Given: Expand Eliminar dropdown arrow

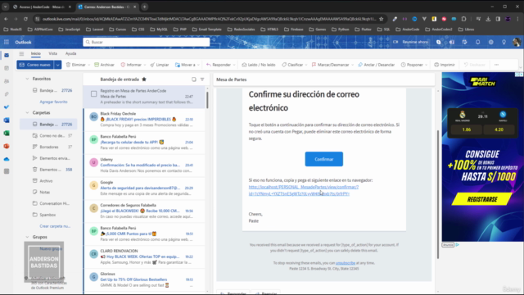Looking at the screenshot, I should (x=89, y=65).
